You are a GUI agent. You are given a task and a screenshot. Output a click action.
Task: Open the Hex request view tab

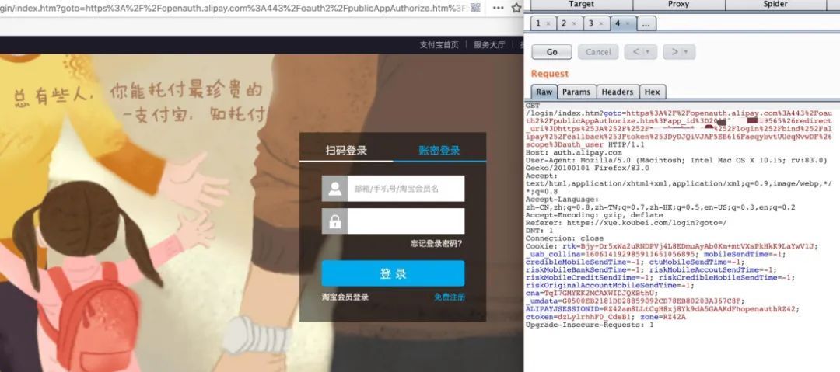click(x=652, y=92)
